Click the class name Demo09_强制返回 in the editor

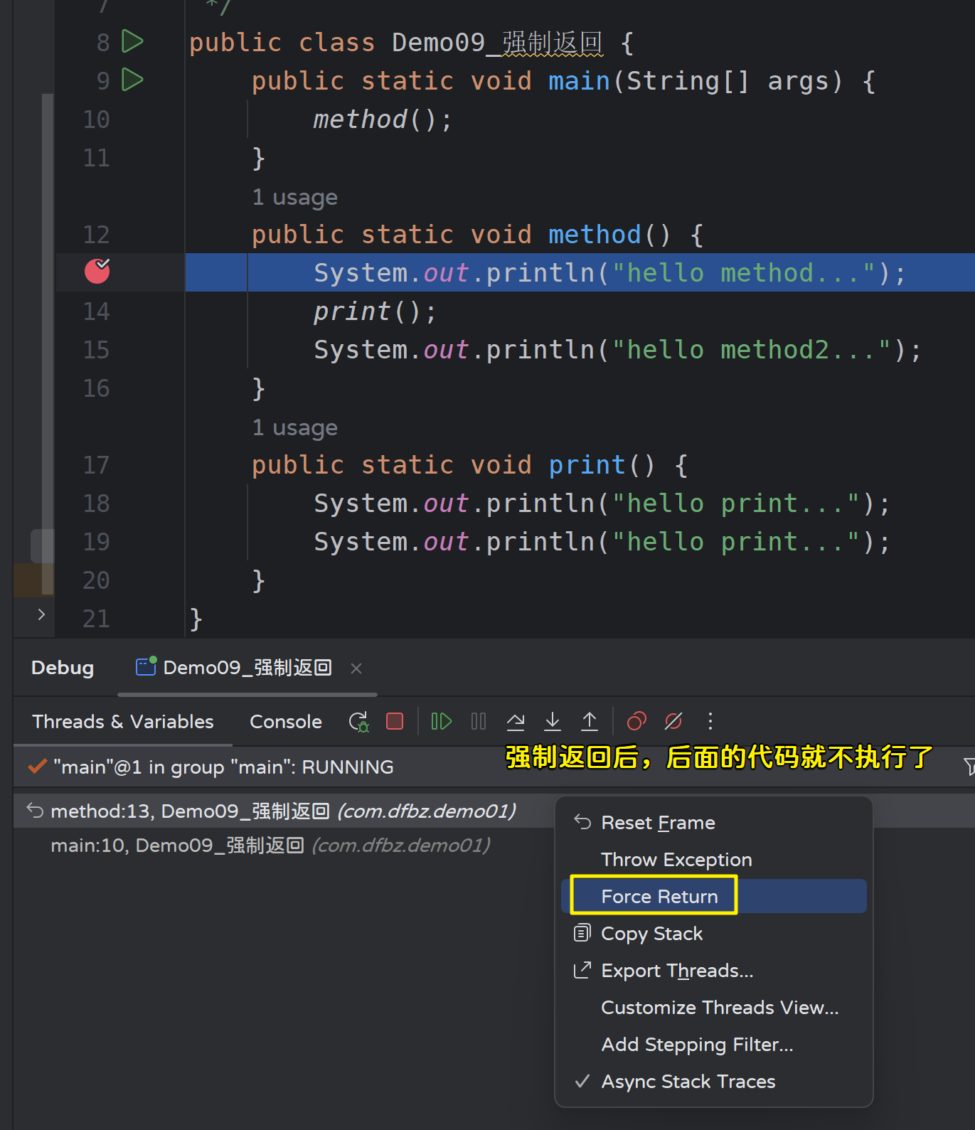(497, 43)
